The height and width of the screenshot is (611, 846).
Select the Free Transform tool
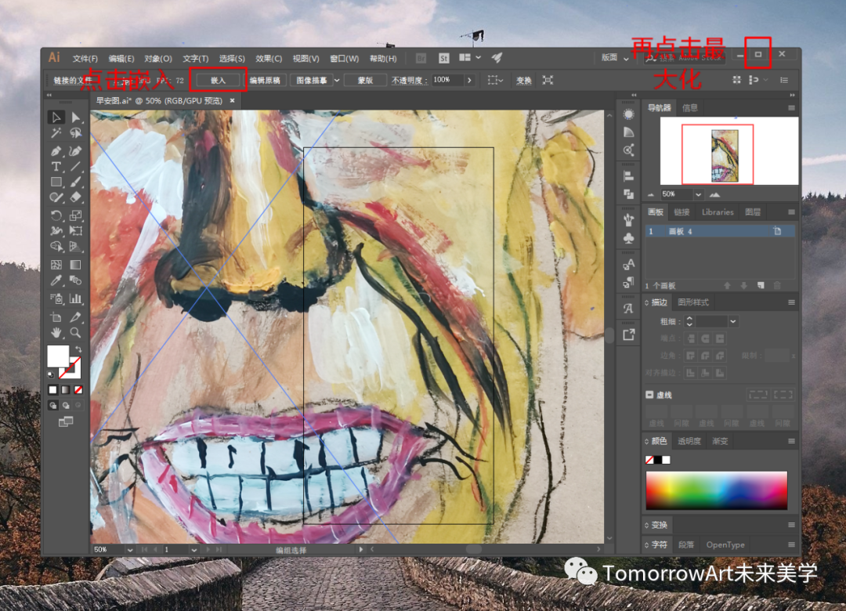point(75,231)
